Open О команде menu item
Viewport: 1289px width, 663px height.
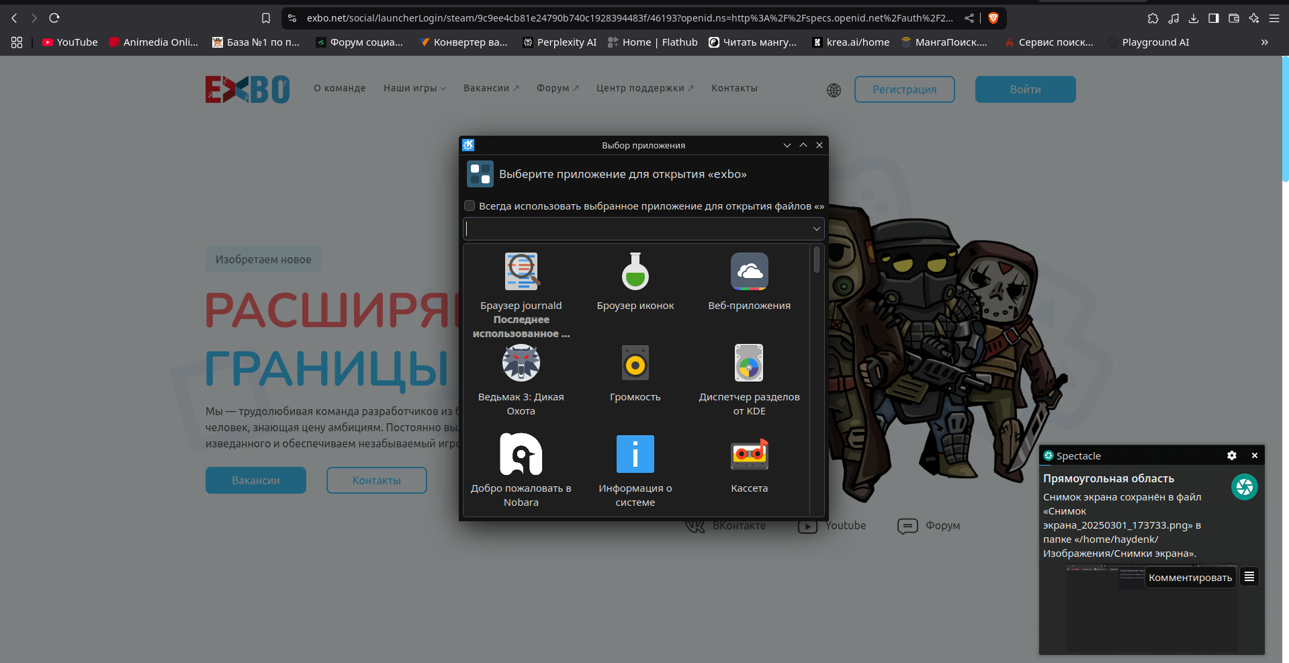click(339, 88)
